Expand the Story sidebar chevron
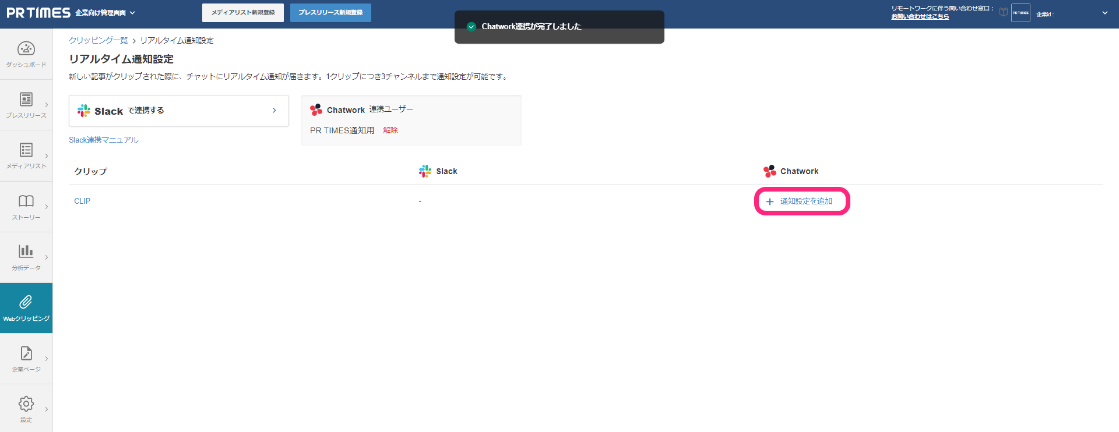The height and width of the screenshot is (432, 1119). click(x=47, y=207)
